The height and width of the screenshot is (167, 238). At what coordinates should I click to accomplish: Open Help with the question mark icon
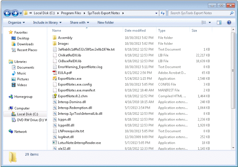click(x=229, y=23)
